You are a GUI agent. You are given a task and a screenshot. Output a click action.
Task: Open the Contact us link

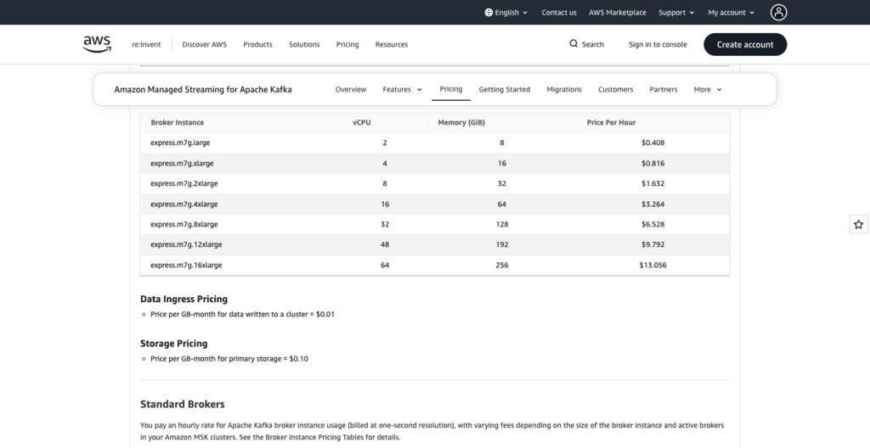point(559,12)
